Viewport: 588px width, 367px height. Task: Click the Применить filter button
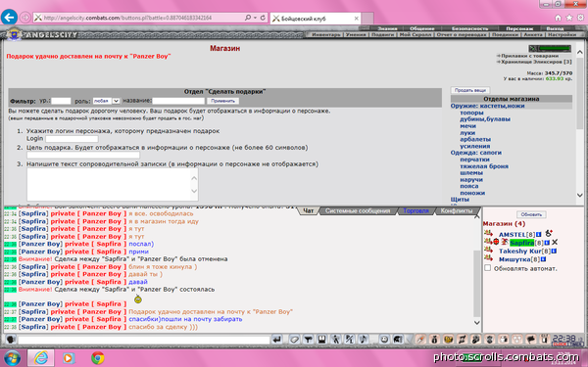click(222, 101)
